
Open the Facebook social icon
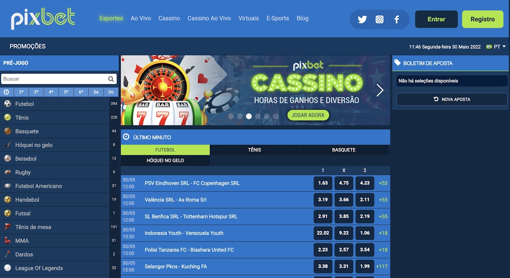coord(397,19)
